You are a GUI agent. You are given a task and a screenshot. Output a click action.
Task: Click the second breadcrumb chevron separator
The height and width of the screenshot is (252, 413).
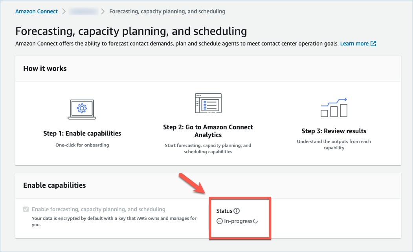pos(103,11)
